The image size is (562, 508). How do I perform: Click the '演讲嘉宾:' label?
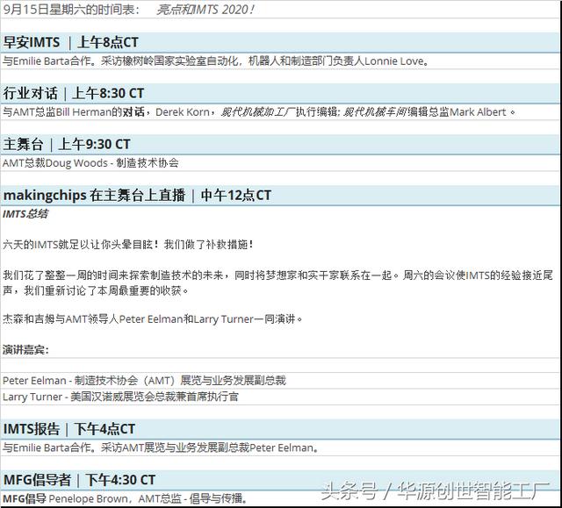[25, 350]
